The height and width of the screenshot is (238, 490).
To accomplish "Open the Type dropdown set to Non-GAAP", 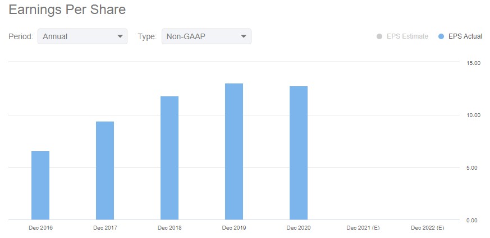I will coord(206,36).
